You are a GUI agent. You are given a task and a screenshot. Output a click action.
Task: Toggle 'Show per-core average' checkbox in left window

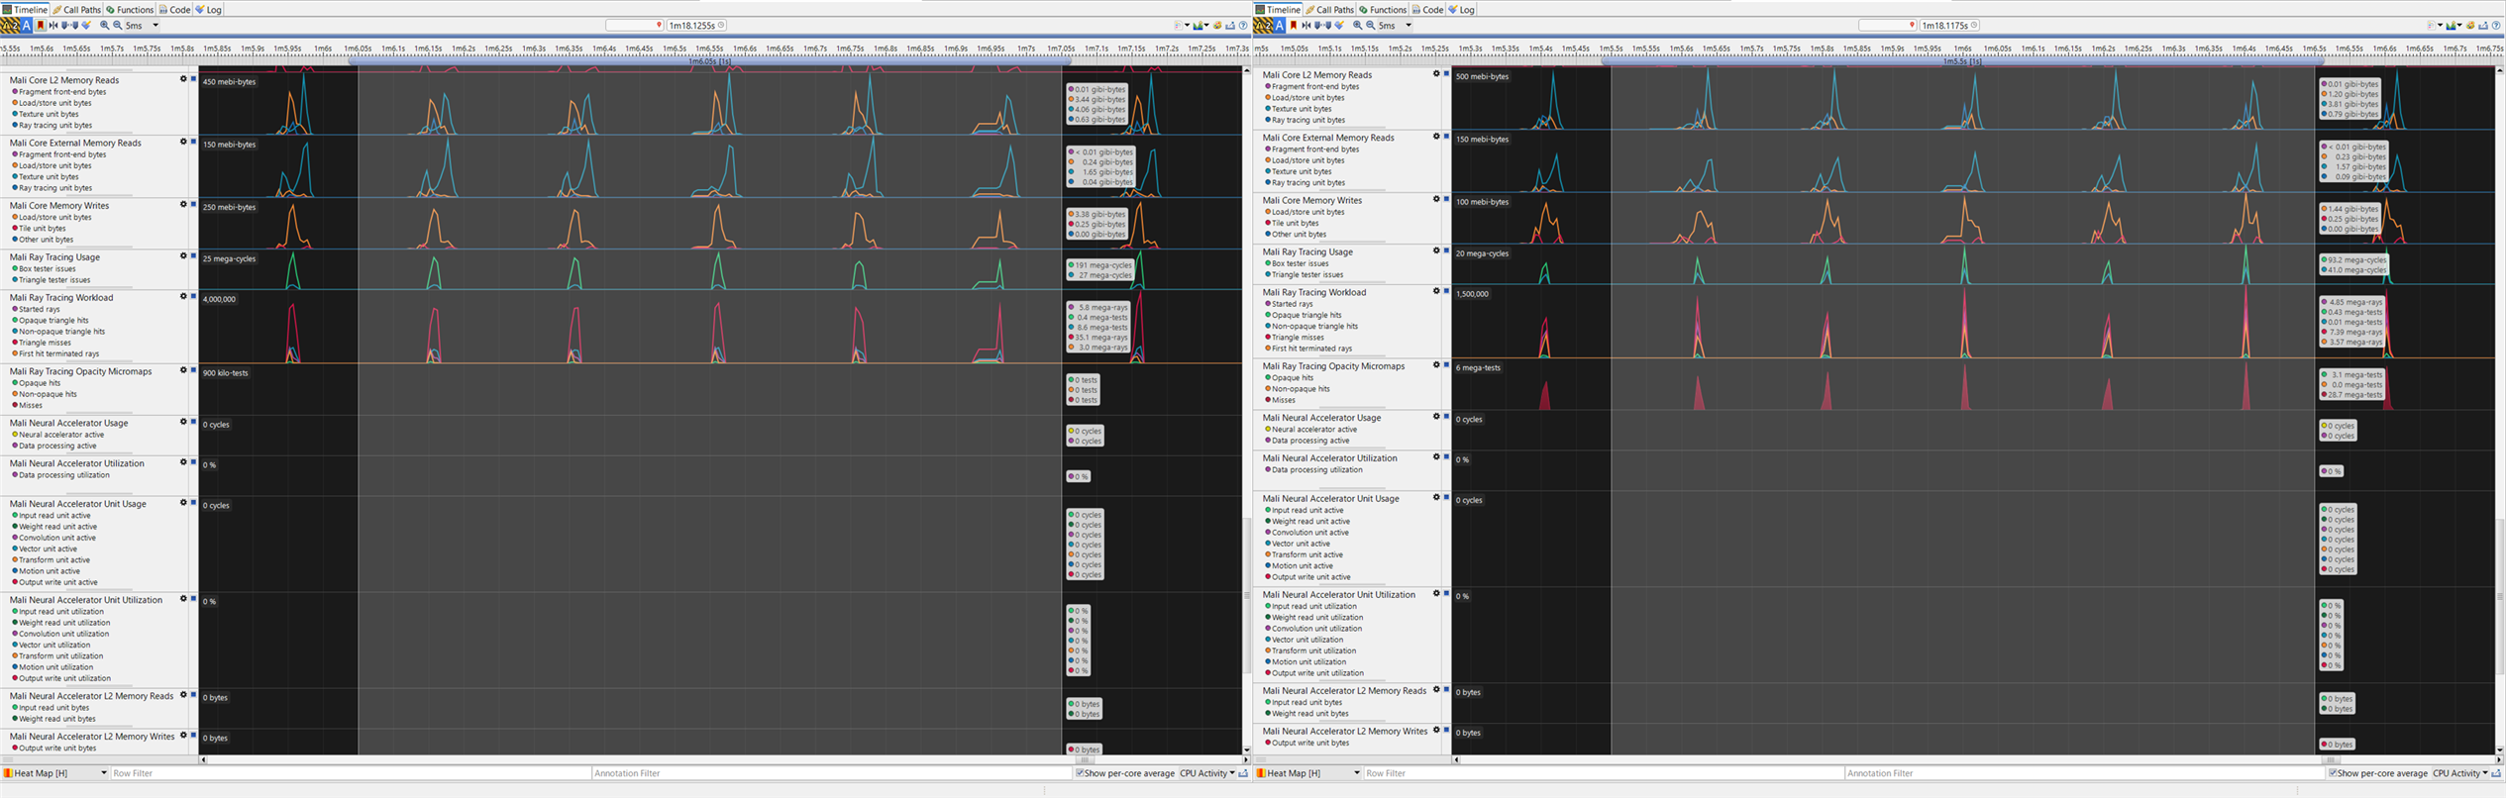1080,773
